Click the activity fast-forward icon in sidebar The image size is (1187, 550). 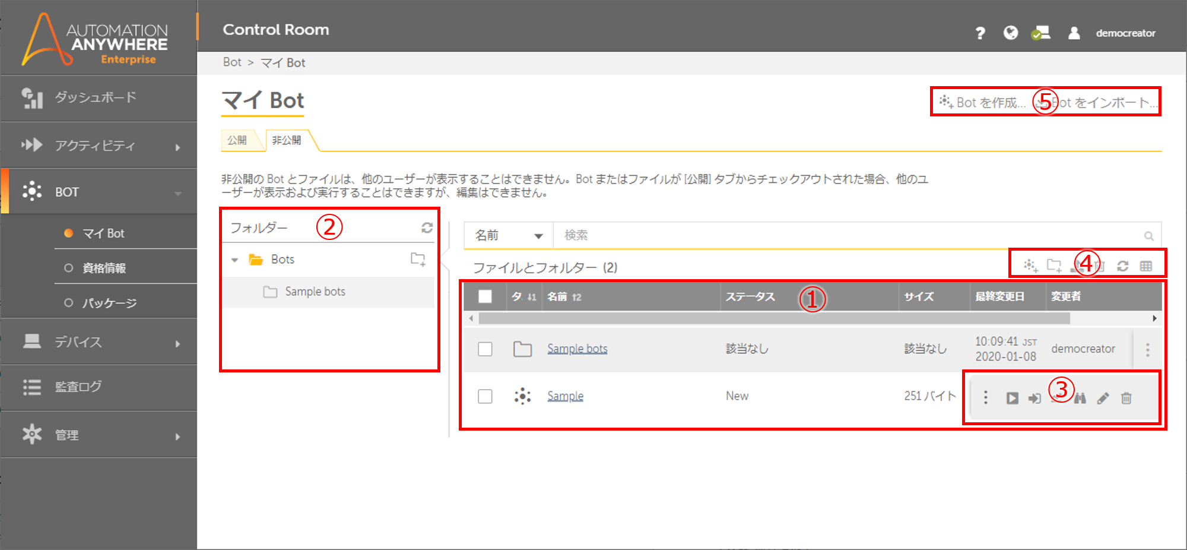point(32,144)
